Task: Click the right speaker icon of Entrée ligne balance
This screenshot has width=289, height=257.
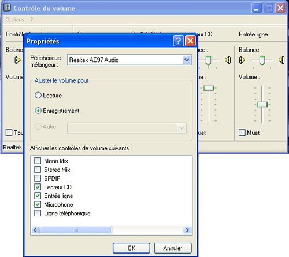Action: click(281, 60)
